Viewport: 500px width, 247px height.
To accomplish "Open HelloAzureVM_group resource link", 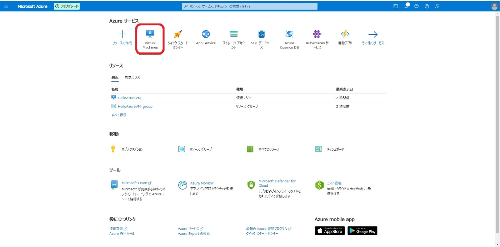I will 135,106.
